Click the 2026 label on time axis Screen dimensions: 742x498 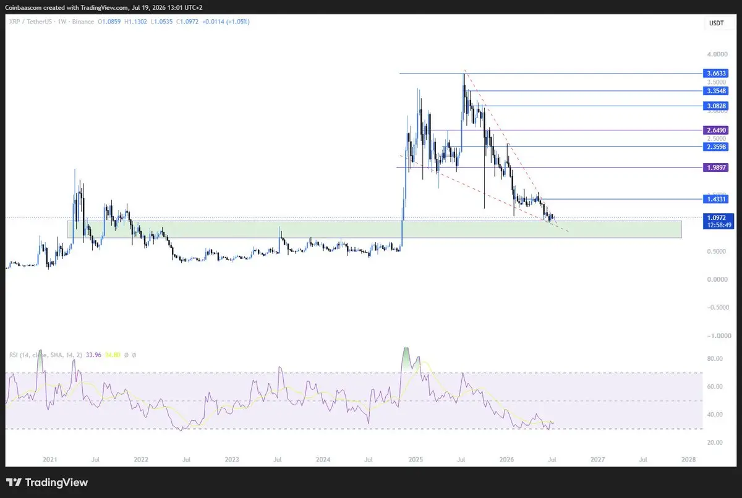pos(506,460)
